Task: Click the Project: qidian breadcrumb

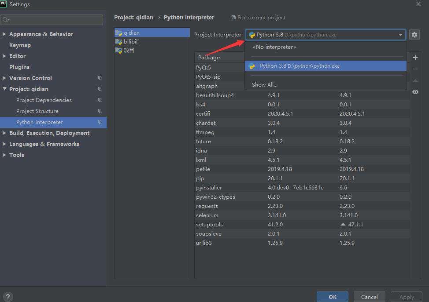Action: click(x=133, y=18)
